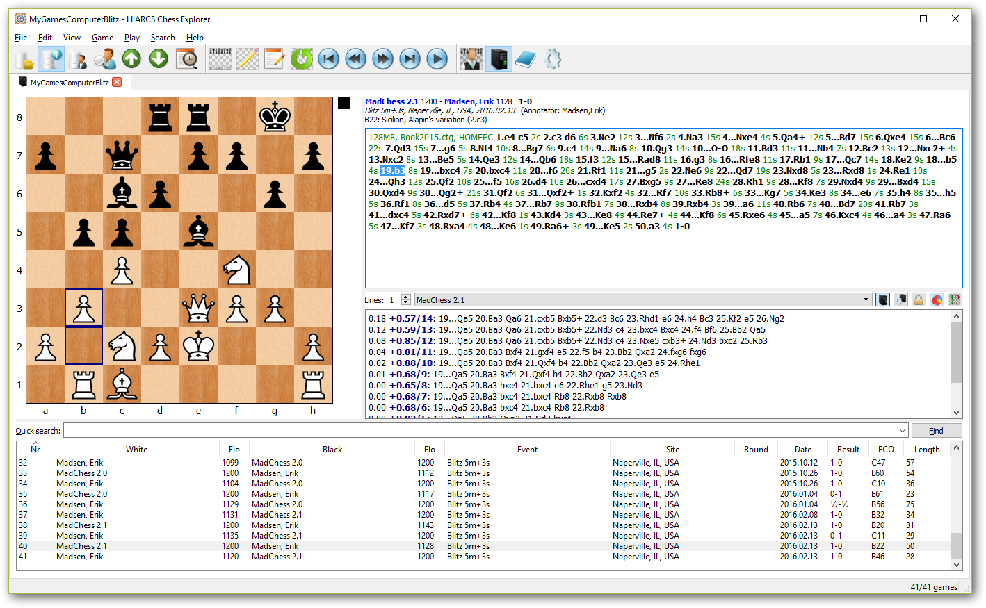Viewport: 986px width, 608px height.
Task: Toggle the analysis engine on/off button
Action: click(882, 299)
